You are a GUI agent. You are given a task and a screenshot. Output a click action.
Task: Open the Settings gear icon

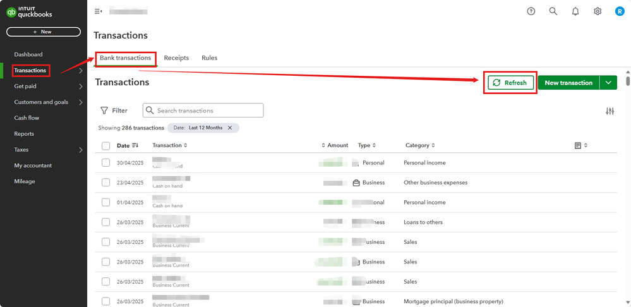pyautogui.click(x=598, y=11)
